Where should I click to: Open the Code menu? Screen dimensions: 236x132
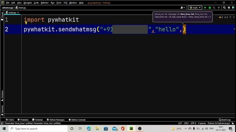(36, 3)
